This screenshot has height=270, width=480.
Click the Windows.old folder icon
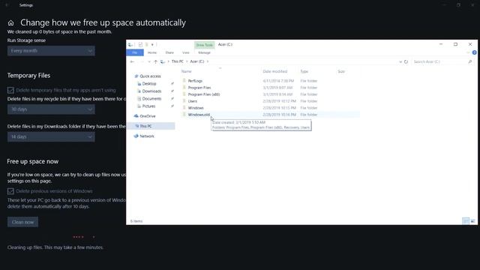pos(184,114)
